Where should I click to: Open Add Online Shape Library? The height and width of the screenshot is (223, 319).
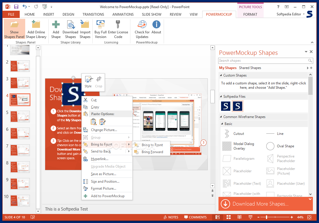(36, 29)
